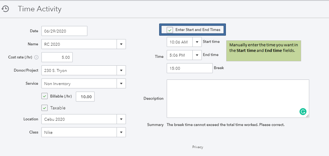This screenshot has height=156, width=329.
Task: Expand the Location dropdown showing Cebu 2020
Action: point(121,119)
